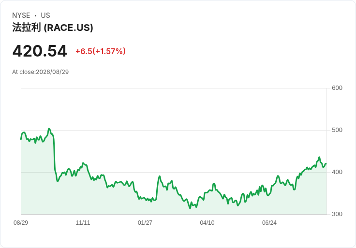Click the 420.54 current price
This screenshot has width=356, height=248.
[x=40, y=51]
